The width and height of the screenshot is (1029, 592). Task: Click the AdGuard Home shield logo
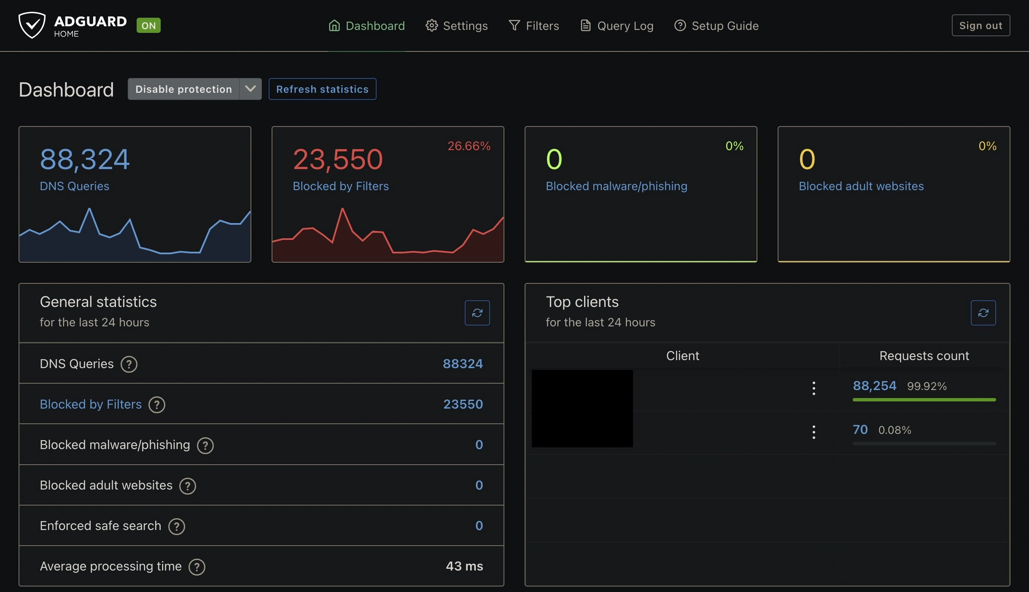point(32,25)
